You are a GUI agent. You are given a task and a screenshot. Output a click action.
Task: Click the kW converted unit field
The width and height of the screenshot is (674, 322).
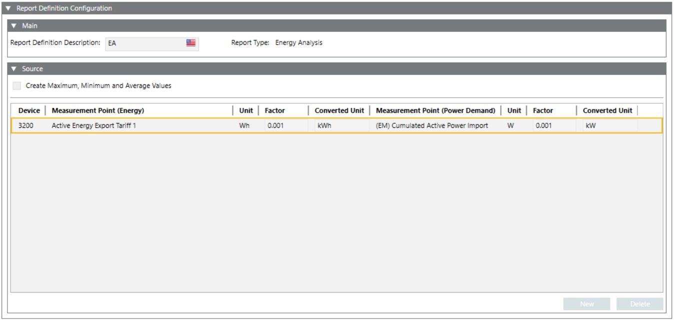609,126
